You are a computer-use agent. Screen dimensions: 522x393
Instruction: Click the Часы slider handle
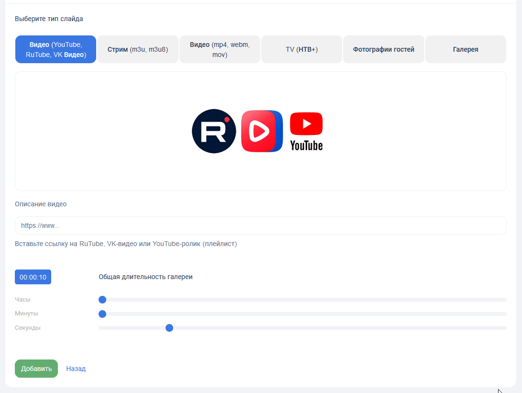pos(102,300)
